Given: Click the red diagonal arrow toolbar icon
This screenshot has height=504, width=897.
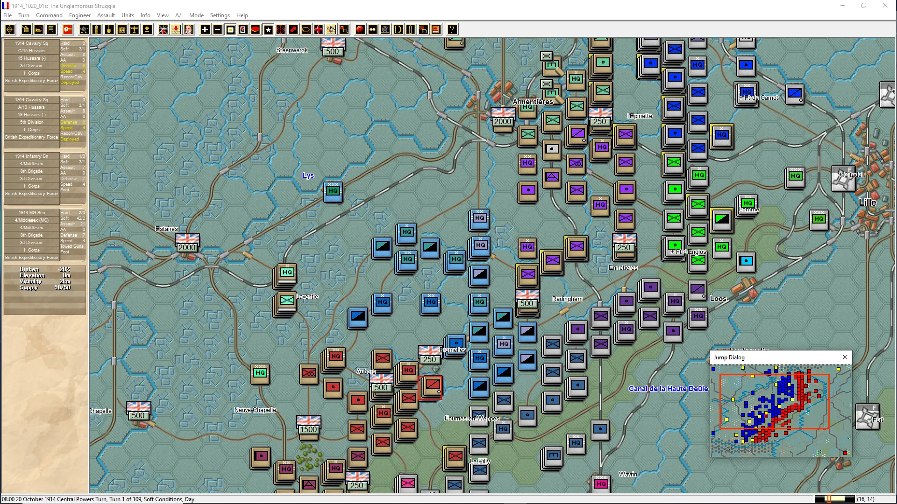Looking at the screenshot, I should 293,30.
